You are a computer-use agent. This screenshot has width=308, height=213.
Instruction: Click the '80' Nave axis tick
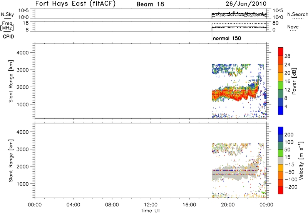(x=275, y=23)
